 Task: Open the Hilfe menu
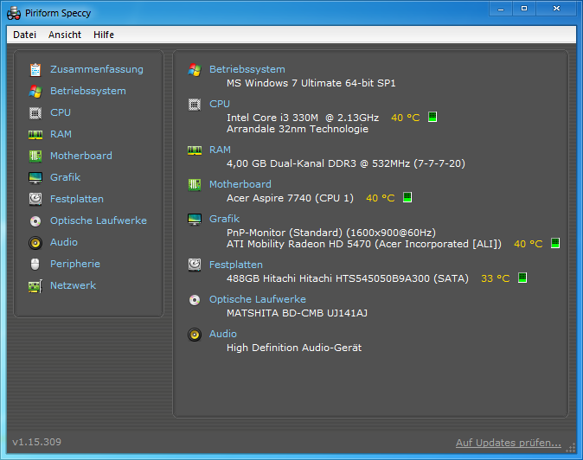click(104, 35)
